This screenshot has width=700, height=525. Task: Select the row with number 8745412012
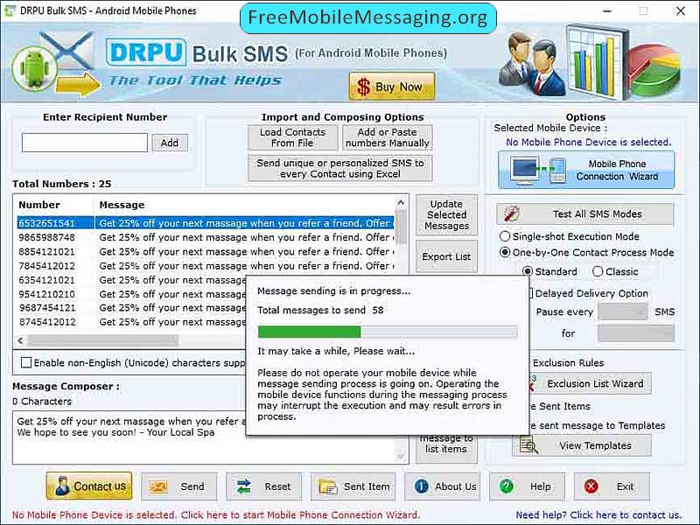point(131,322)
